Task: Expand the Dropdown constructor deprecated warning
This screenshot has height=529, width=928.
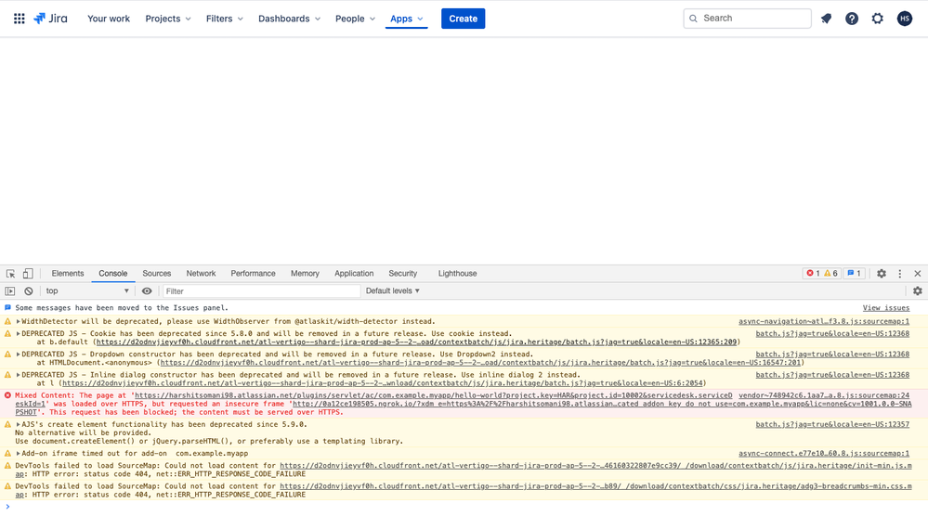Action: click(x=18, y=355)
